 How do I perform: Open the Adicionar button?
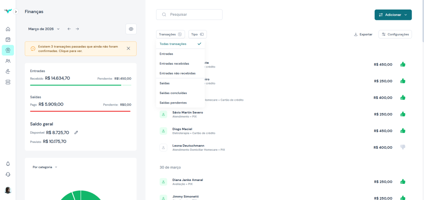click(x=393, y=15)
